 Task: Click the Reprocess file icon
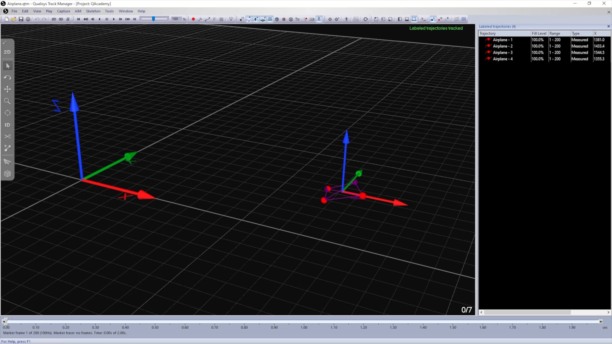pos(208,19)
